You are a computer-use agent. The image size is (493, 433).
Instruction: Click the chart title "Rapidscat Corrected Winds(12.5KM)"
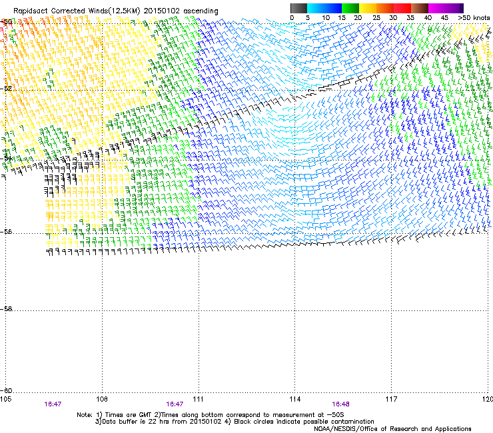click(x=77, y=11)
